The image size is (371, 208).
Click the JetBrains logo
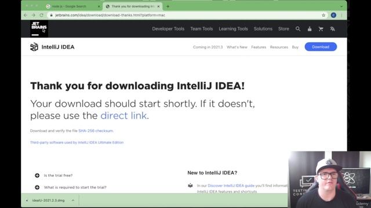pos(39,28)
